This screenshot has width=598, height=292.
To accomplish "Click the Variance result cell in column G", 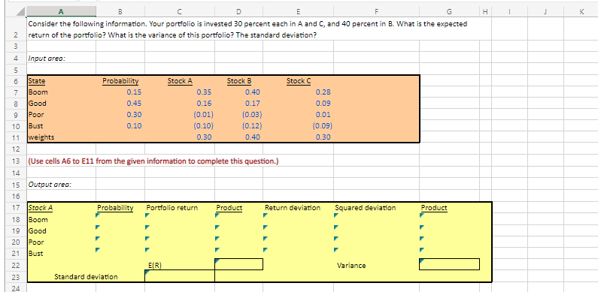I will 449,264.
